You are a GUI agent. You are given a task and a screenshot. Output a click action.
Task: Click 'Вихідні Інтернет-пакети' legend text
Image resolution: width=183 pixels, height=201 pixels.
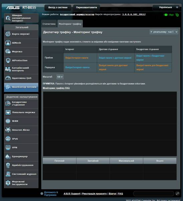77,67
